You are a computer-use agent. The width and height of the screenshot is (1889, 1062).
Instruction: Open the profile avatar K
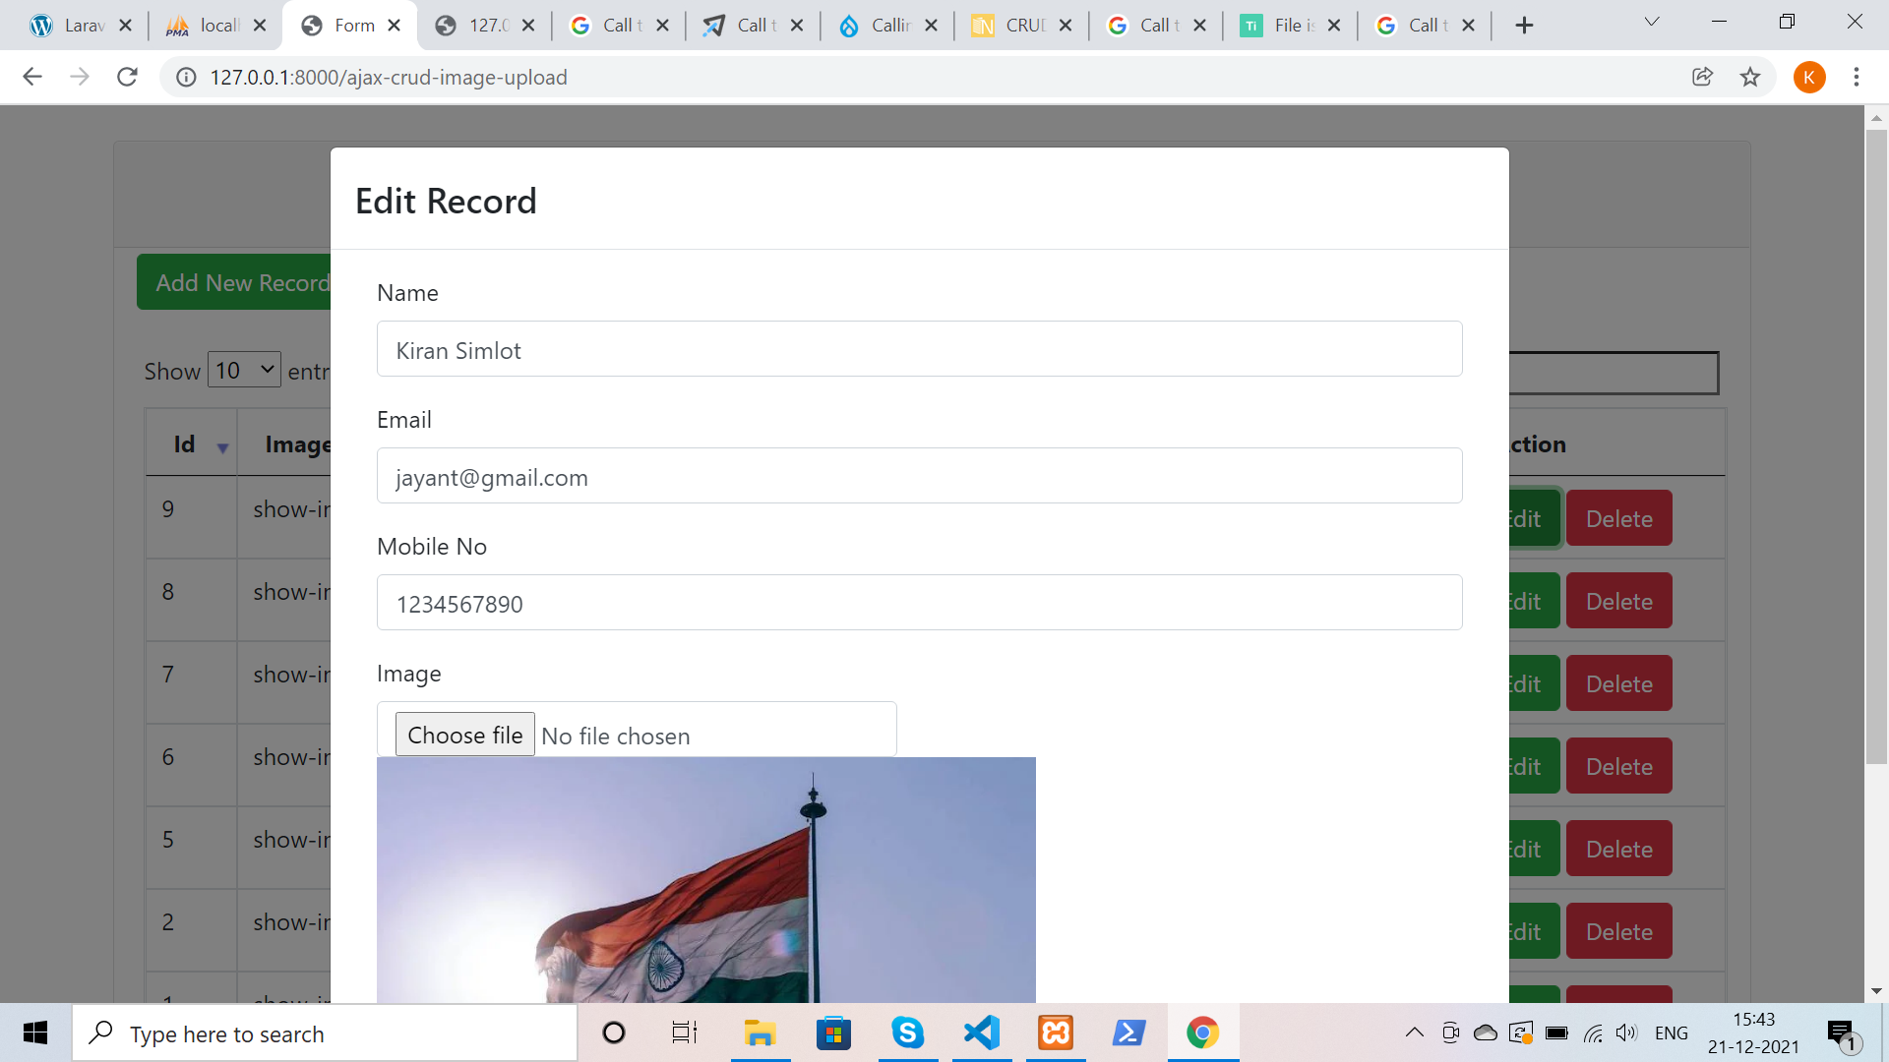pyautogui.click(x=1809, y=77)
